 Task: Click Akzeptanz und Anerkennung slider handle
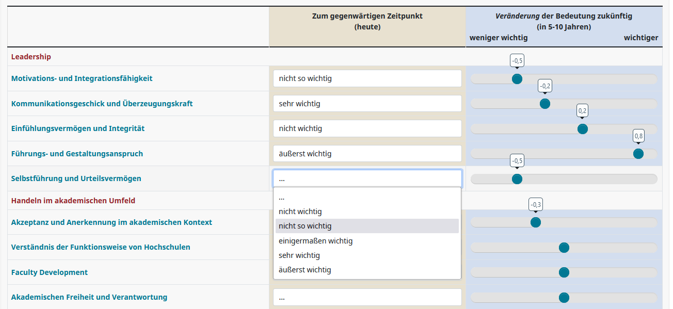pyautogui.click(x=536, y=223)
